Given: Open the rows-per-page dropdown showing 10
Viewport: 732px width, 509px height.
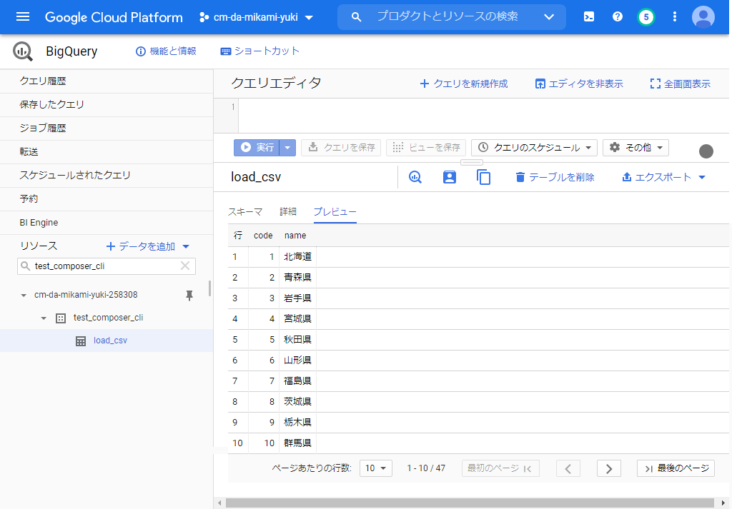Looking at the screenshot, I should 375,468.
